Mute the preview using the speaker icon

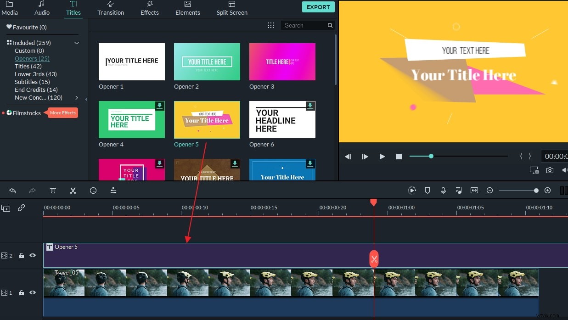(x=565, y=170)
